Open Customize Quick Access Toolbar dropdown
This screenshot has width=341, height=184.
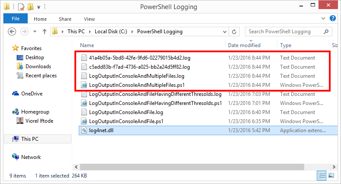tap(39, 7)
